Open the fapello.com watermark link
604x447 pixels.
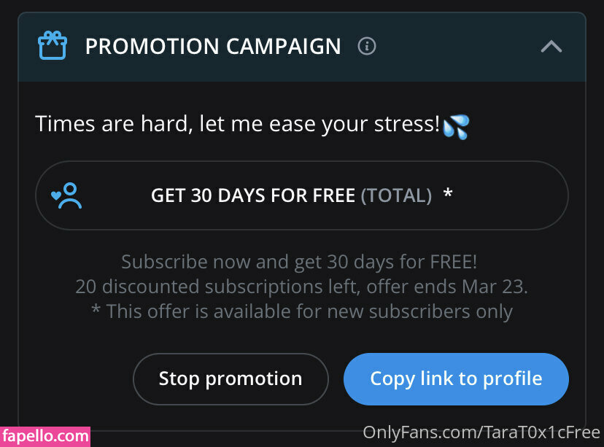point(44,436)
